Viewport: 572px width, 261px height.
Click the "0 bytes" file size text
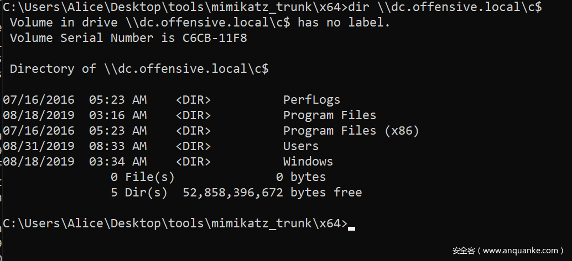tap(300, 177)
